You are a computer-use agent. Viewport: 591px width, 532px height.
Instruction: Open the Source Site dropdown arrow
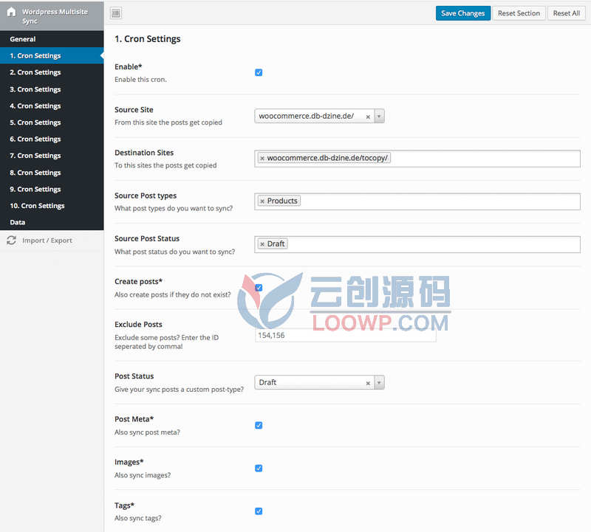379,117
